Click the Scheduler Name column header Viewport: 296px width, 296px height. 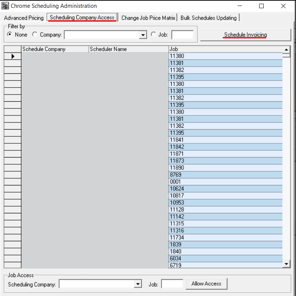click(128, 49)
